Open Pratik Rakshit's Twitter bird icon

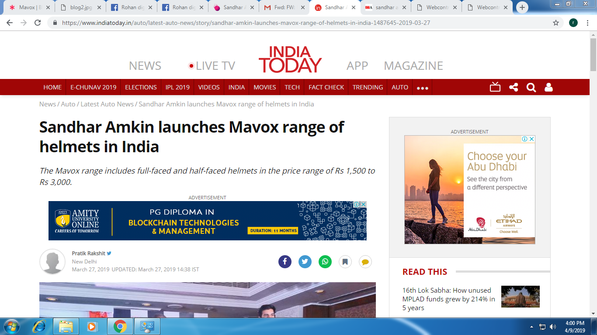click(109, 253)
